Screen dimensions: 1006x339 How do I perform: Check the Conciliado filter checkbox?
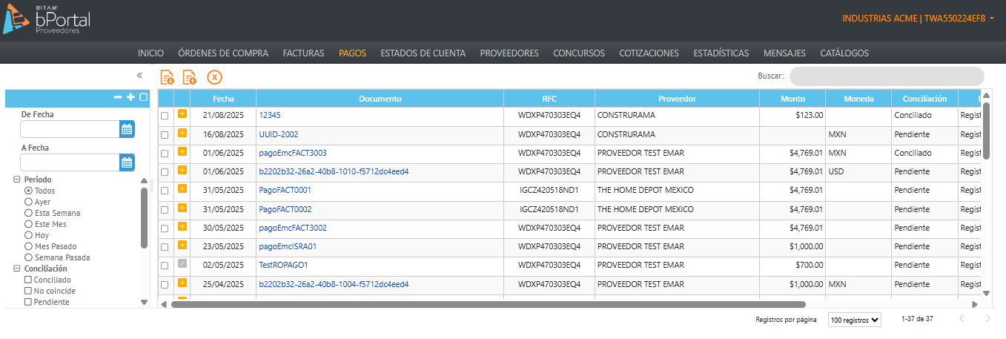[28, 280]
